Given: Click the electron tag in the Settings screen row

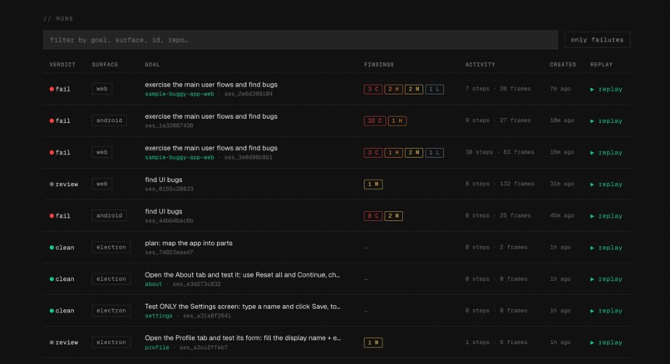Looking at the screenshot, I should 111,310.
